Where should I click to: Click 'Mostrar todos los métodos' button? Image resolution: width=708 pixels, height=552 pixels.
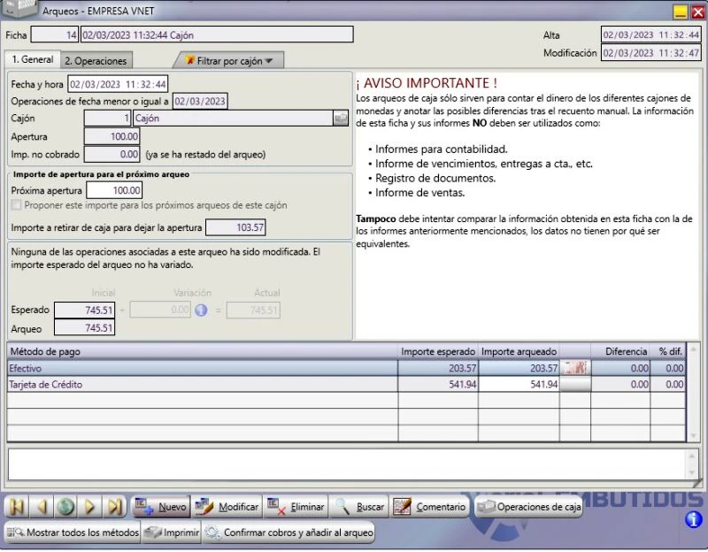[x=73, y=533]
